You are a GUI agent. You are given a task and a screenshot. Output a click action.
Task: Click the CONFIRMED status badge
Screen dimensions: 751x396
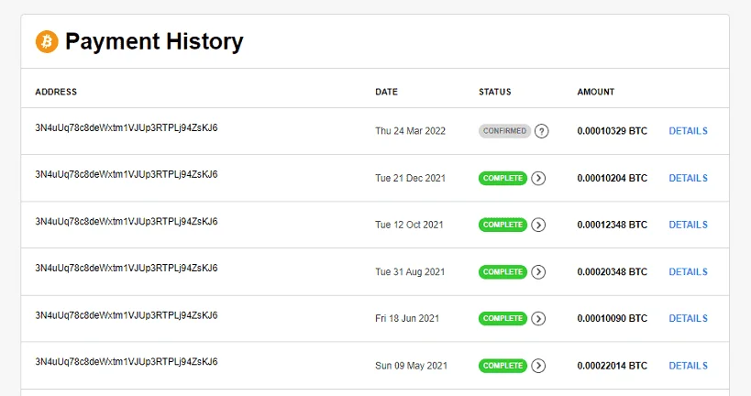point(504,131)
